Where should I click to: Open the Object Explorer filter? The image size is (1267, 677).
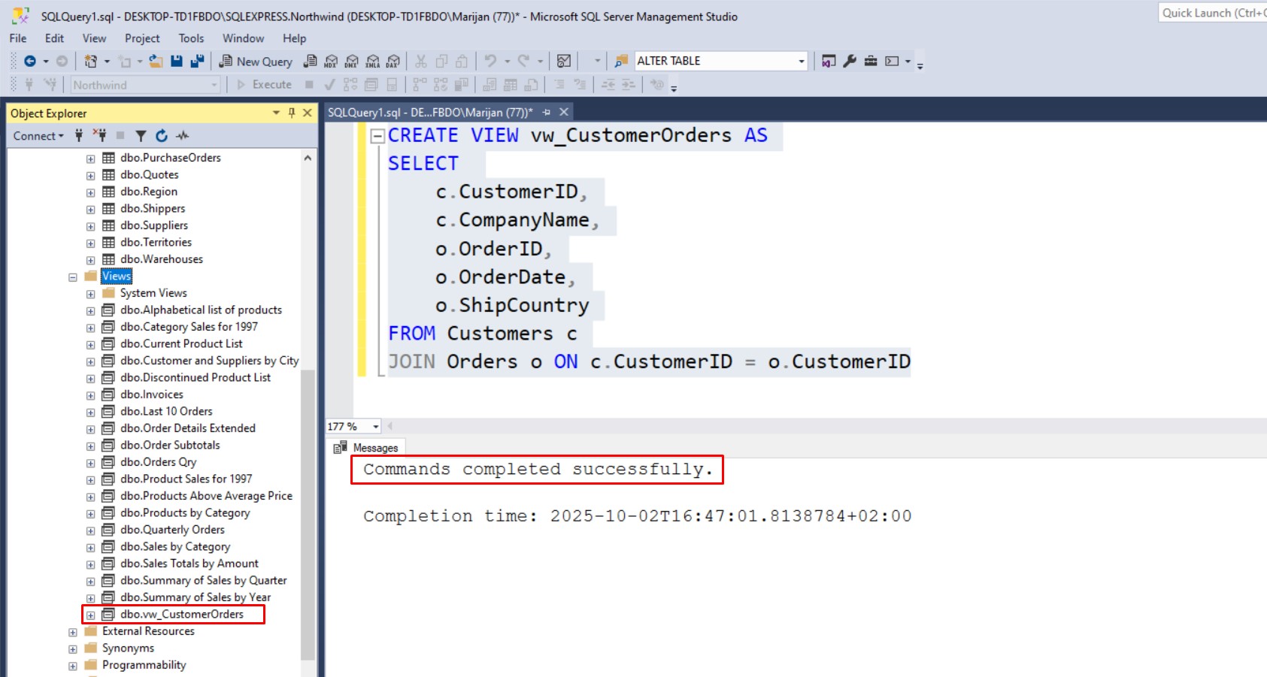click(x=141, y=136)
